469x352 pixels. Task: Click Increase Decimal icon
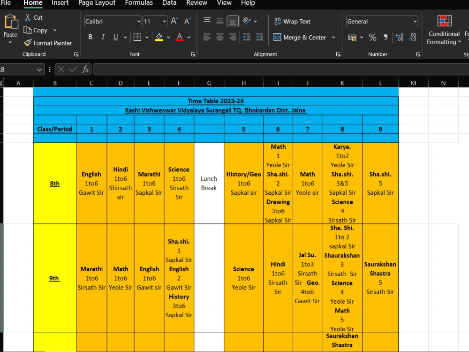[399, 38]
